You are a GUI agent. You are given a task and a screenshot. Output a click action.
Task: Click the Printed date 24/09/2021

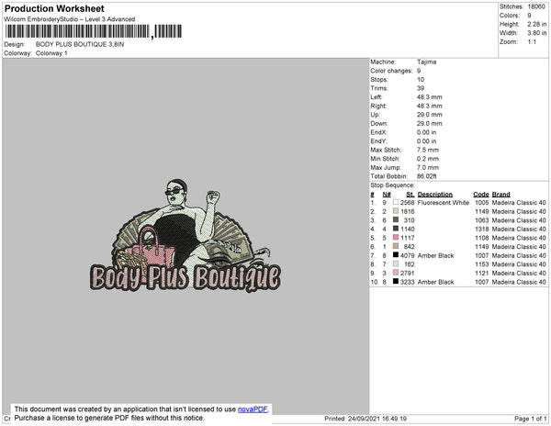pyautogui.click(x=364, y=419)
